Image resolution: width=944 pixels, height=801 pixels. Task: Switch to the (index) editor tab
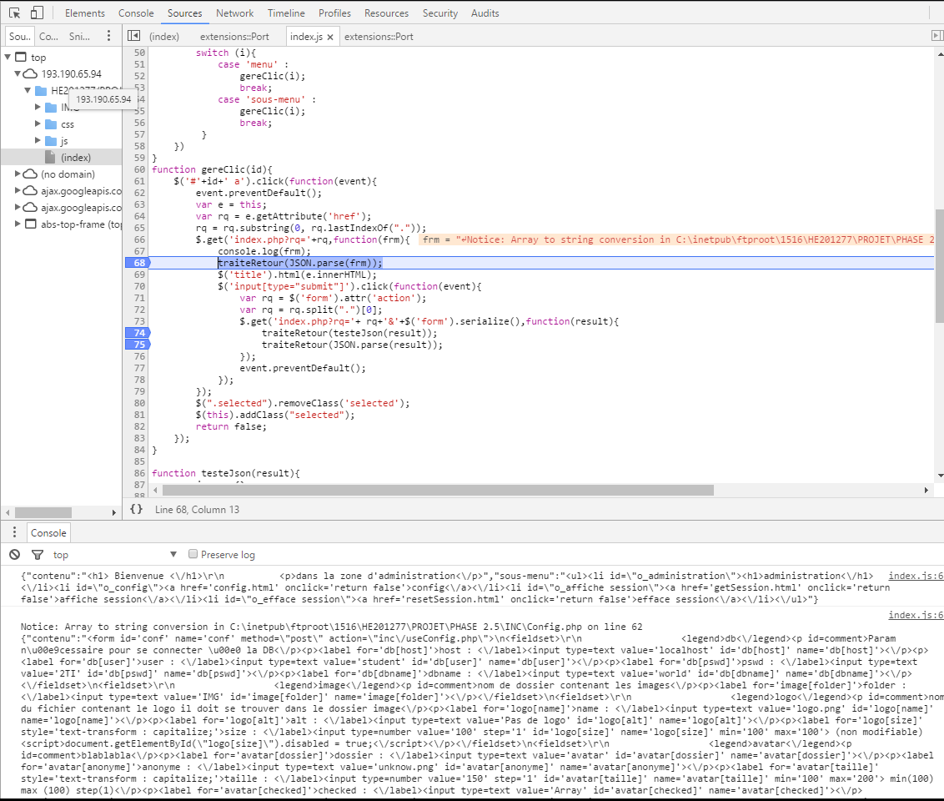tap(164, 36)
